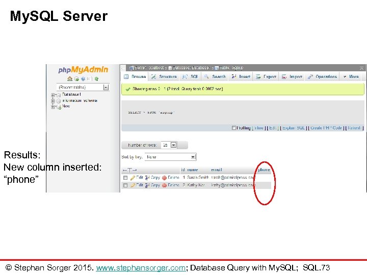
Task: Click the green log out icon
Action: click(76, 79)
